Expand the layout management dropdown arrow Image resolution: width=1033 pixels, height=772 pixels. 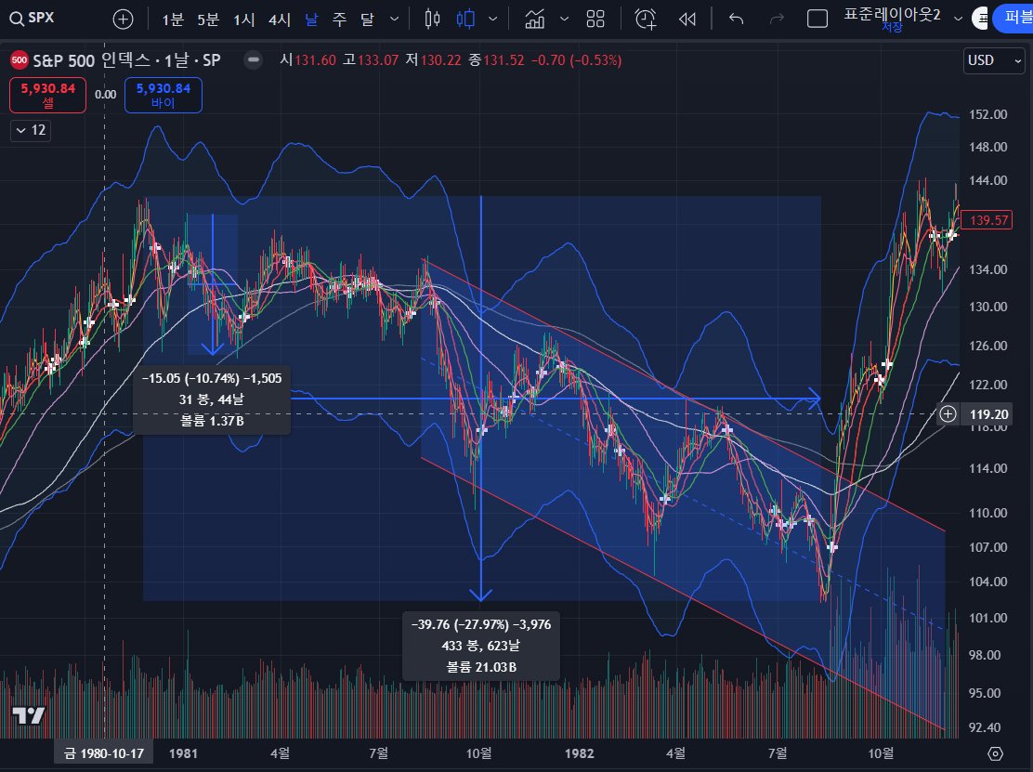tap(958, 20)
